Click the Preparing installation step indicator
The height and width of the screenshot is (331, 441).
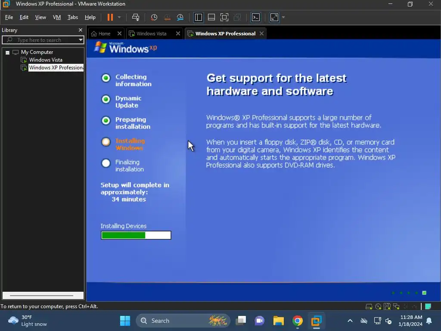pos(106,121)
